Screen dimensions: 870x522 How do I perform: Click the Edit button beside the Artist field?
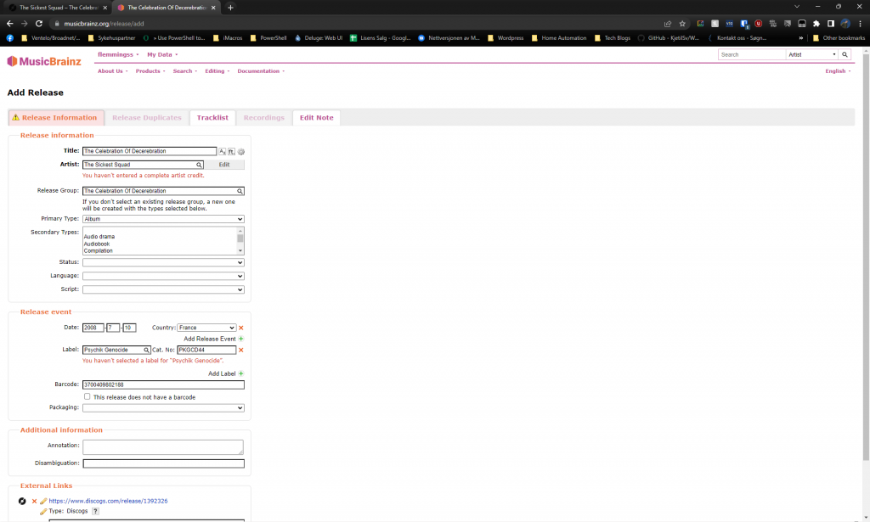[224, 165]
